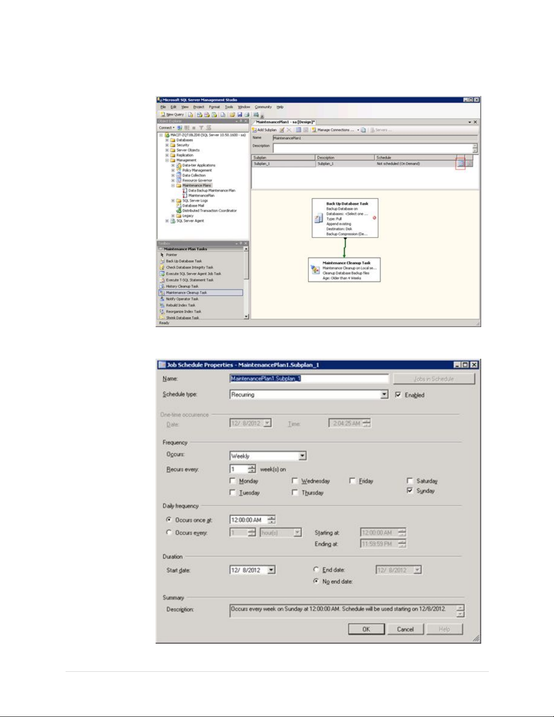
Task: Check the Friday checkbox
Action: pyautogui.click(x=352, y=481)
